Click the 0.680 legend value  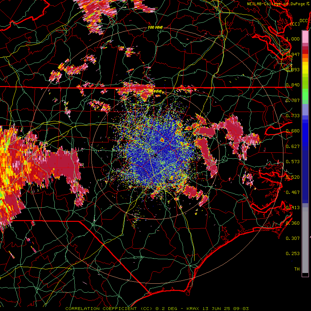coord(293,131)
